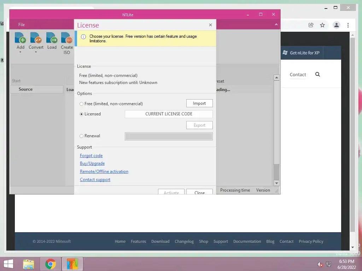The width and height of the screenshot is (362, 271).
Task: Click Blog in website footer
Action: pyautogui.click(x=270, y=241)
